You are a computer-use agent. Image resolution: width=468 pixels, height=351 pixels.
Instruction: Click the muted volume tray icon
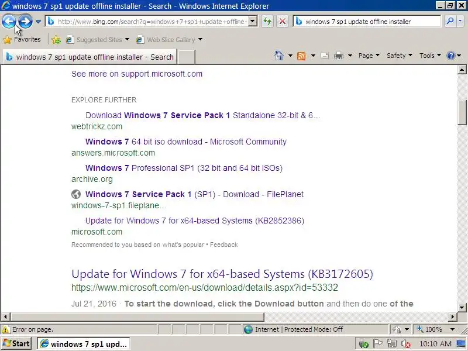[x=405, y=344]
